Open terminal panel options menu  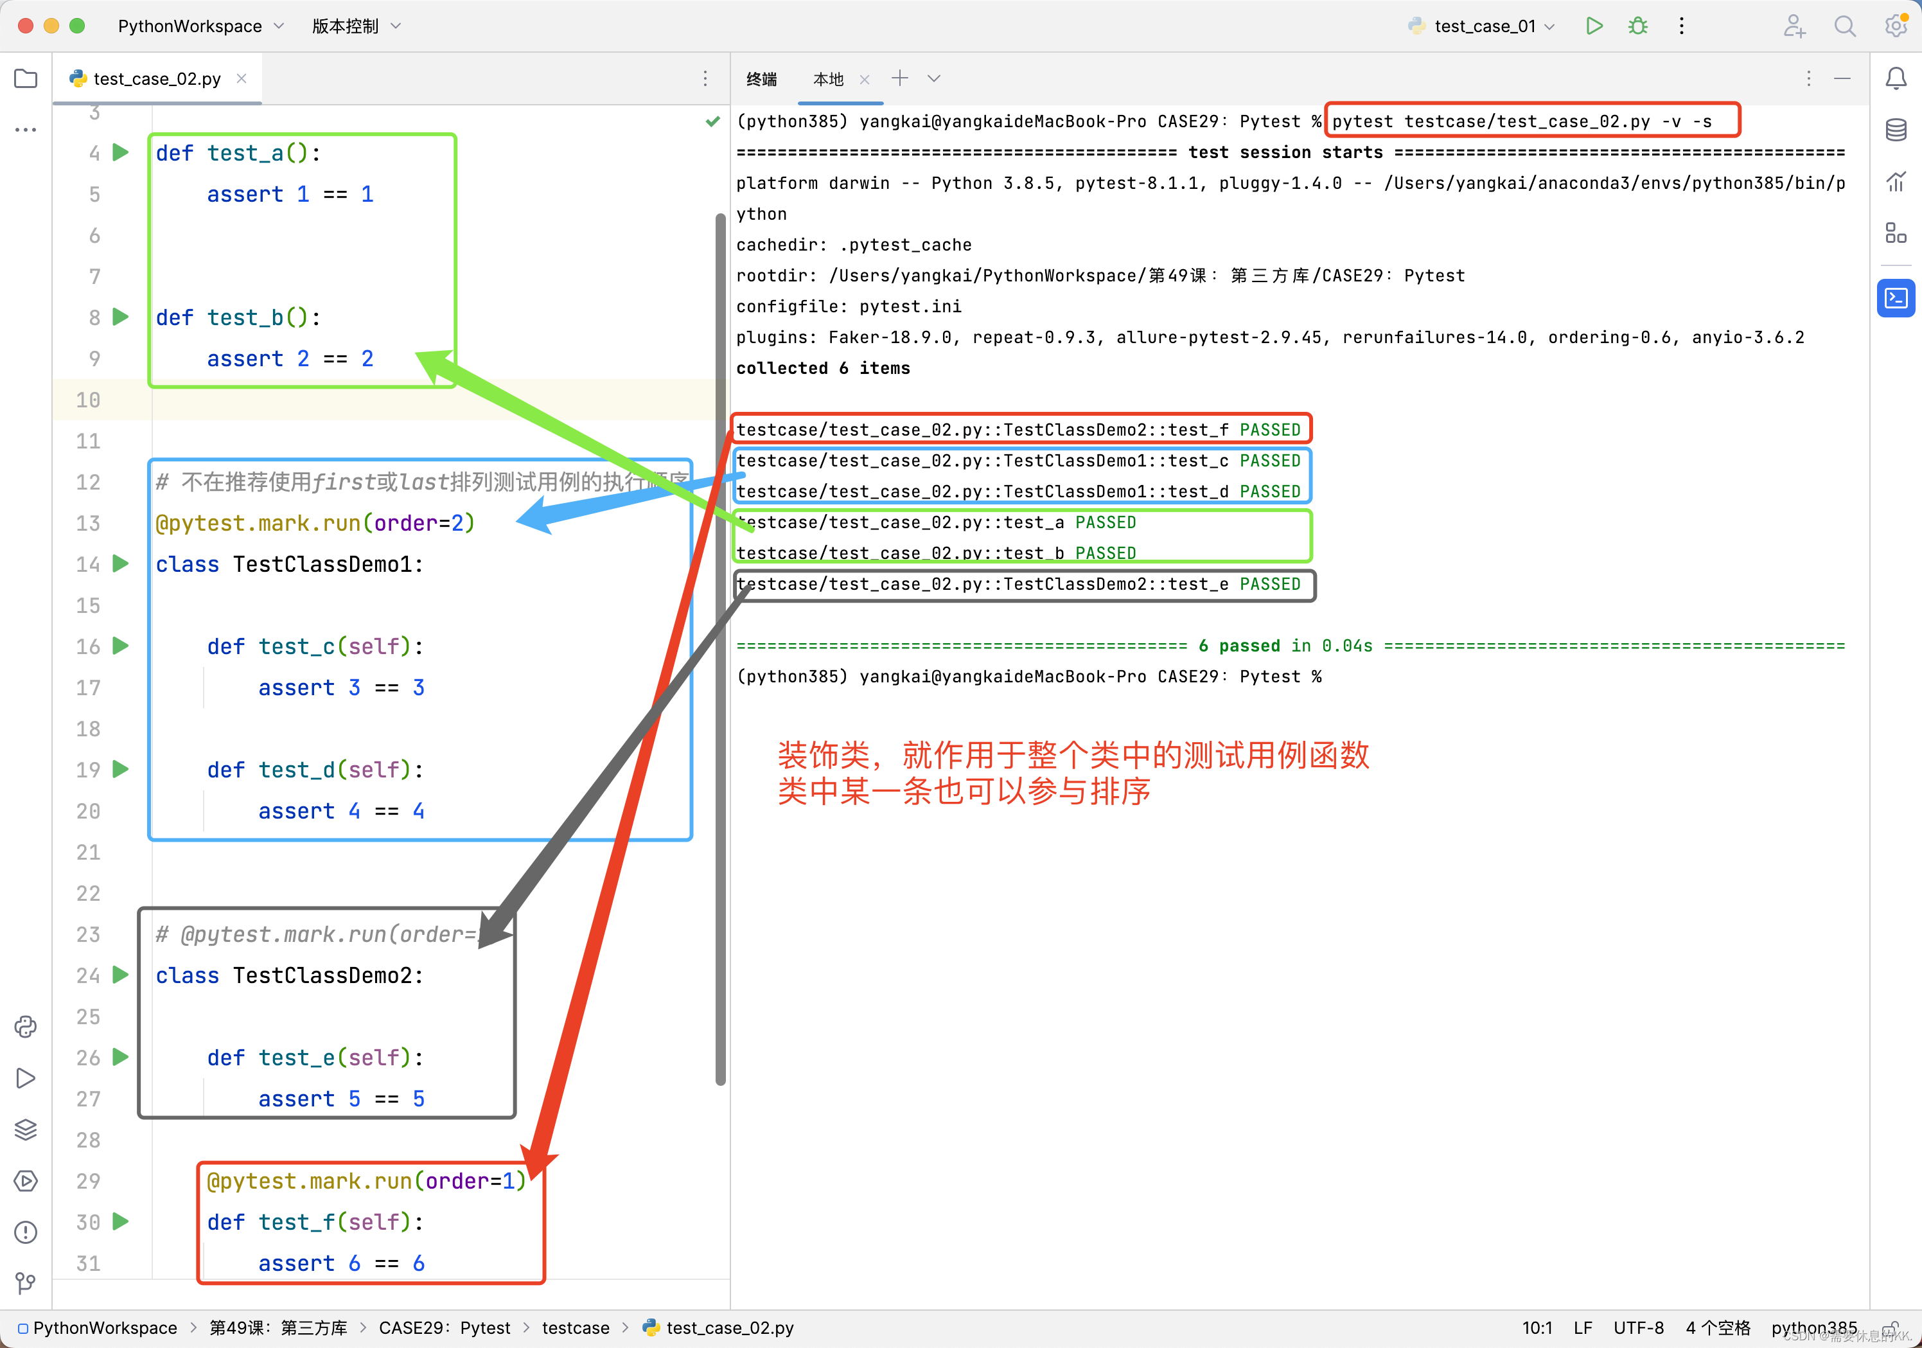coord(1808,78)
